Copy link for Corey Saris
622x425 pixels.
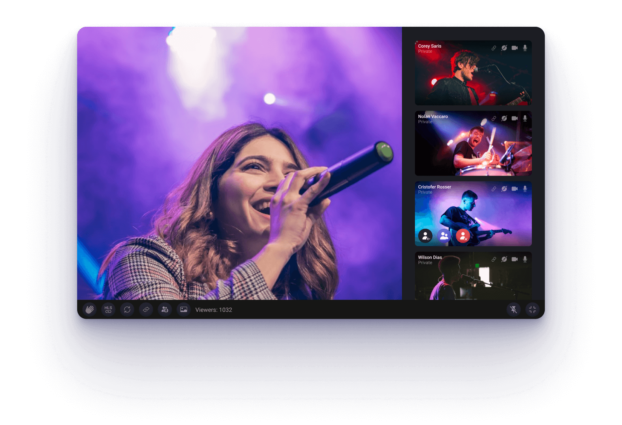tap(494, 48)
